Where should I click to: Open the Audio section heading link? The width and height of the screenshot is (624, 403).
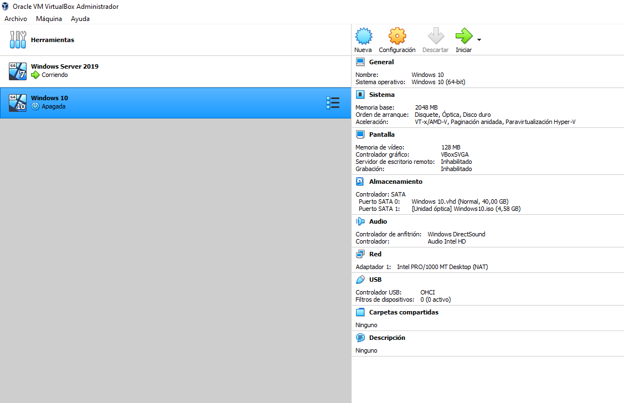(x=378, y=221)
